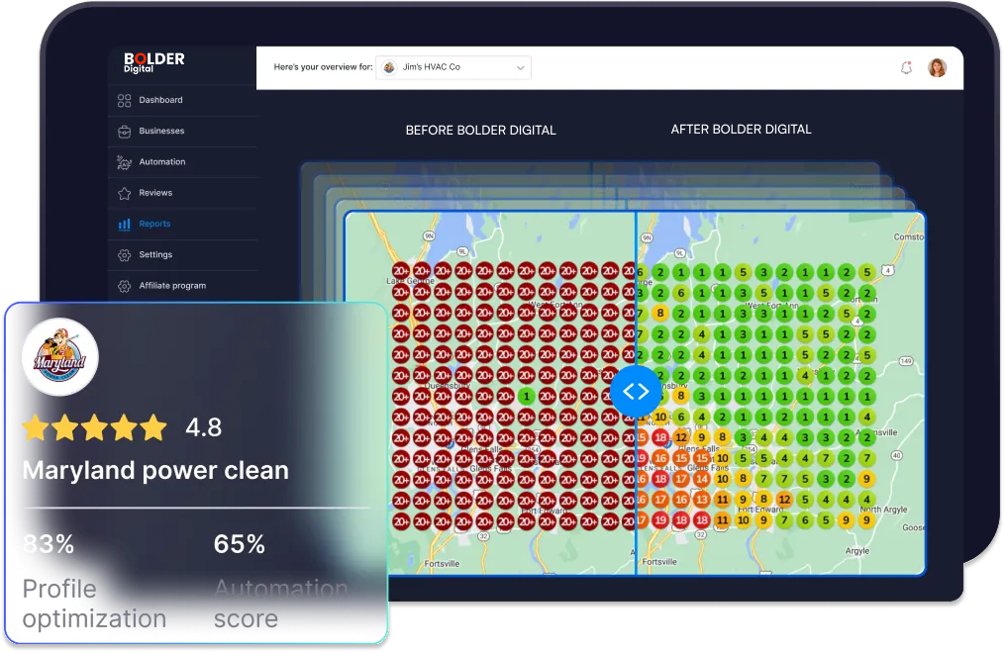
Task: Click the before/after comparison slider handle
Action: click(636, 391)
